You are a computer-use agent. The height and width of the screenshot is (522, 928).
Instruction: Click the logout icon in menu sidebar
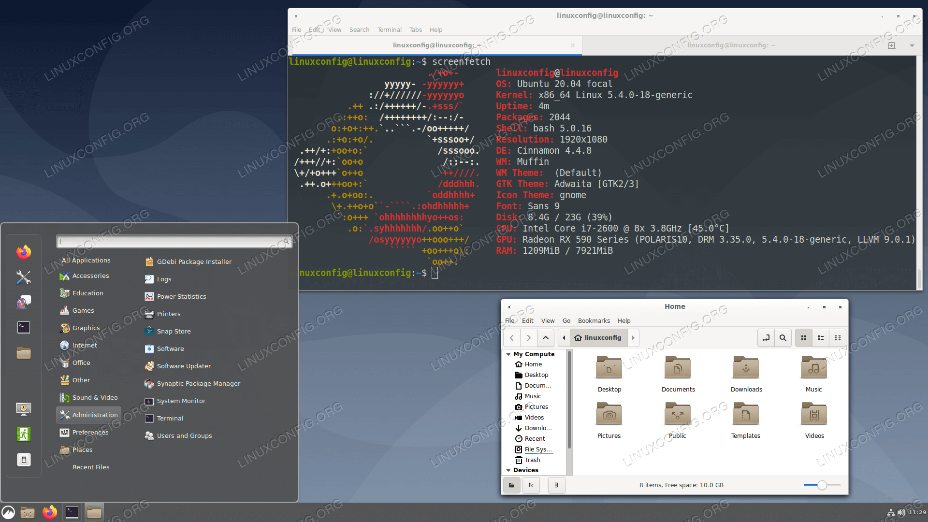[23, 434]
